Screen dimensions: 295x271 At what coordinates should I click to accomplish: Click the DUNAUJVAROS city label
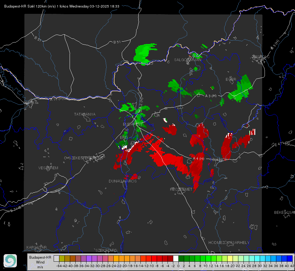click(x=123, y=181)
